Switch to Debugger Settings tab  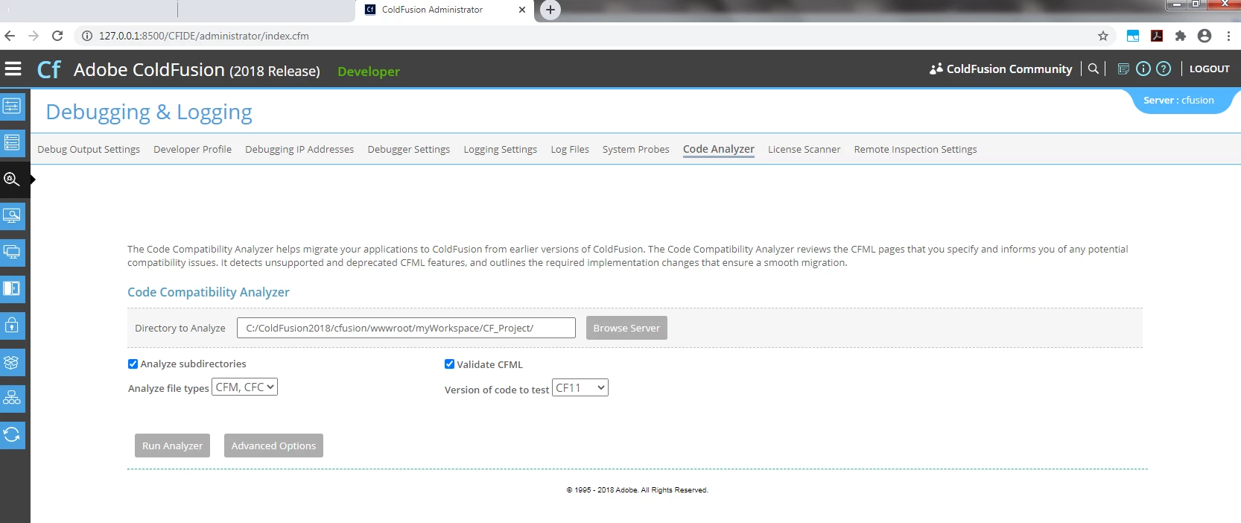[409, 149]
